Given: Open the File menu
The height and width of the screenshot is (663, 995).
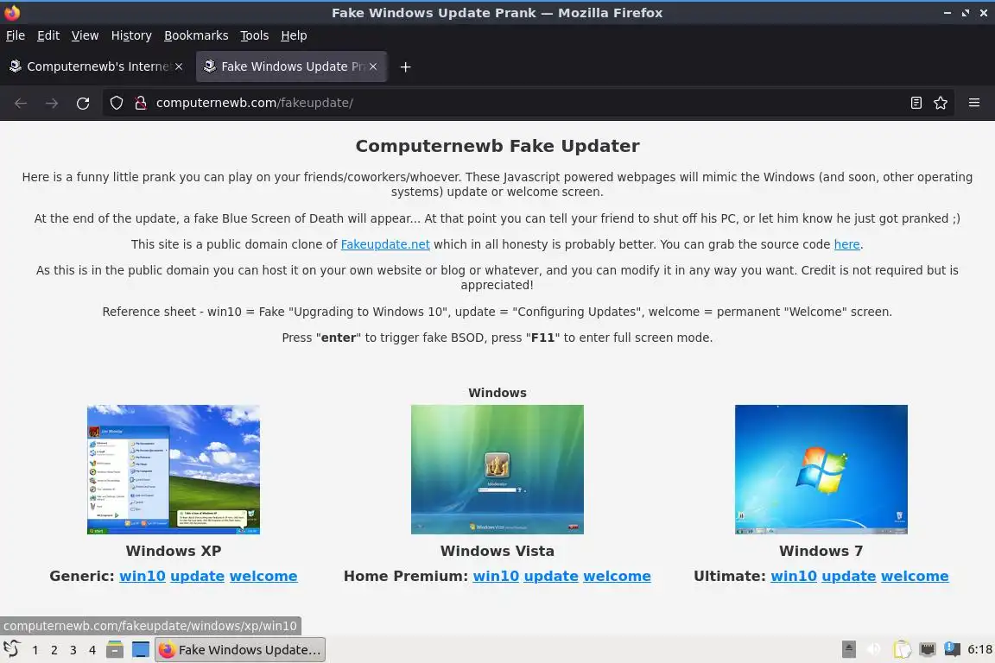Looking at the screenshot, I should (x=16, y=35).
